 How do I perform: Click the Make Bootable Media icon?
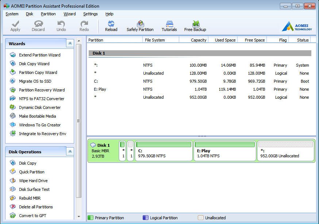coord(13,116)
